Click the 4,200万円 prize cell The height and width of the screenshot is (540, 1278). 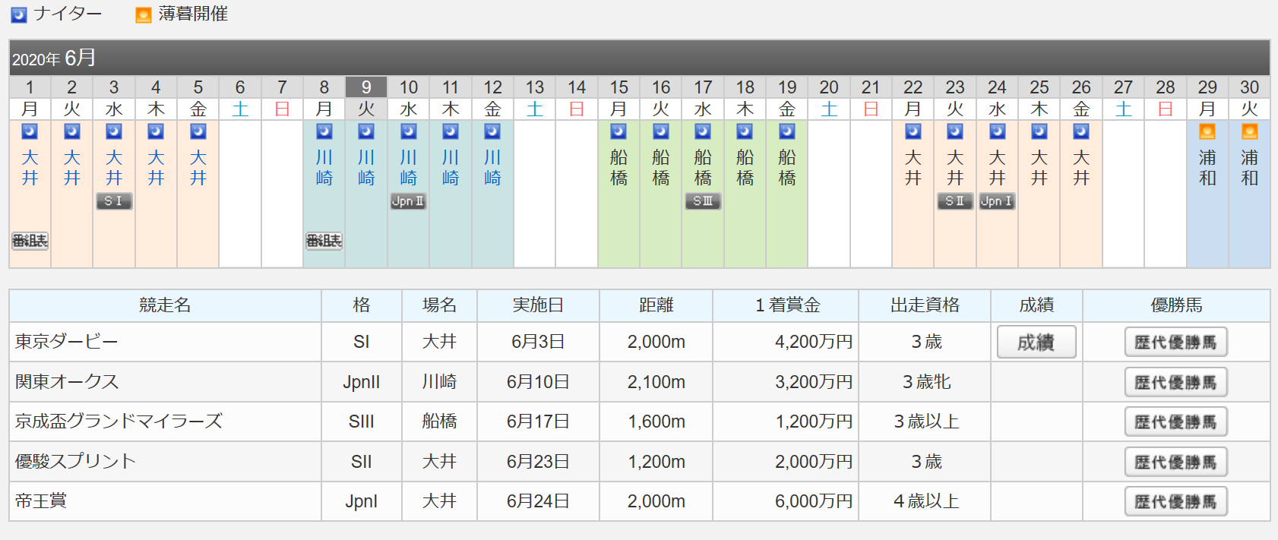tap(786, 342)
